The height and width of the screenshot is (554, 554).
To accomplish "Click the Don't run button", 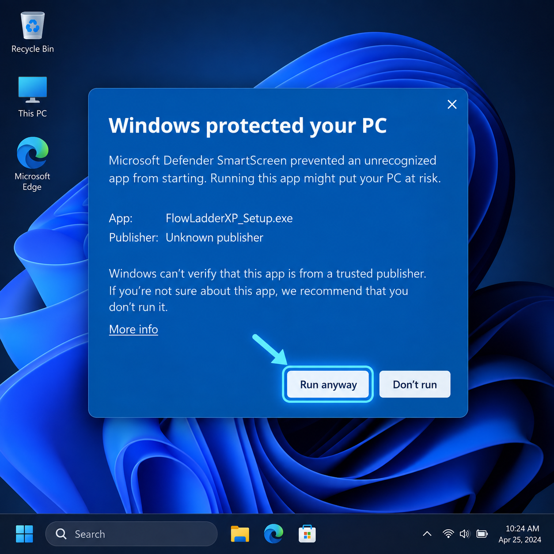I will pos(415,384).
